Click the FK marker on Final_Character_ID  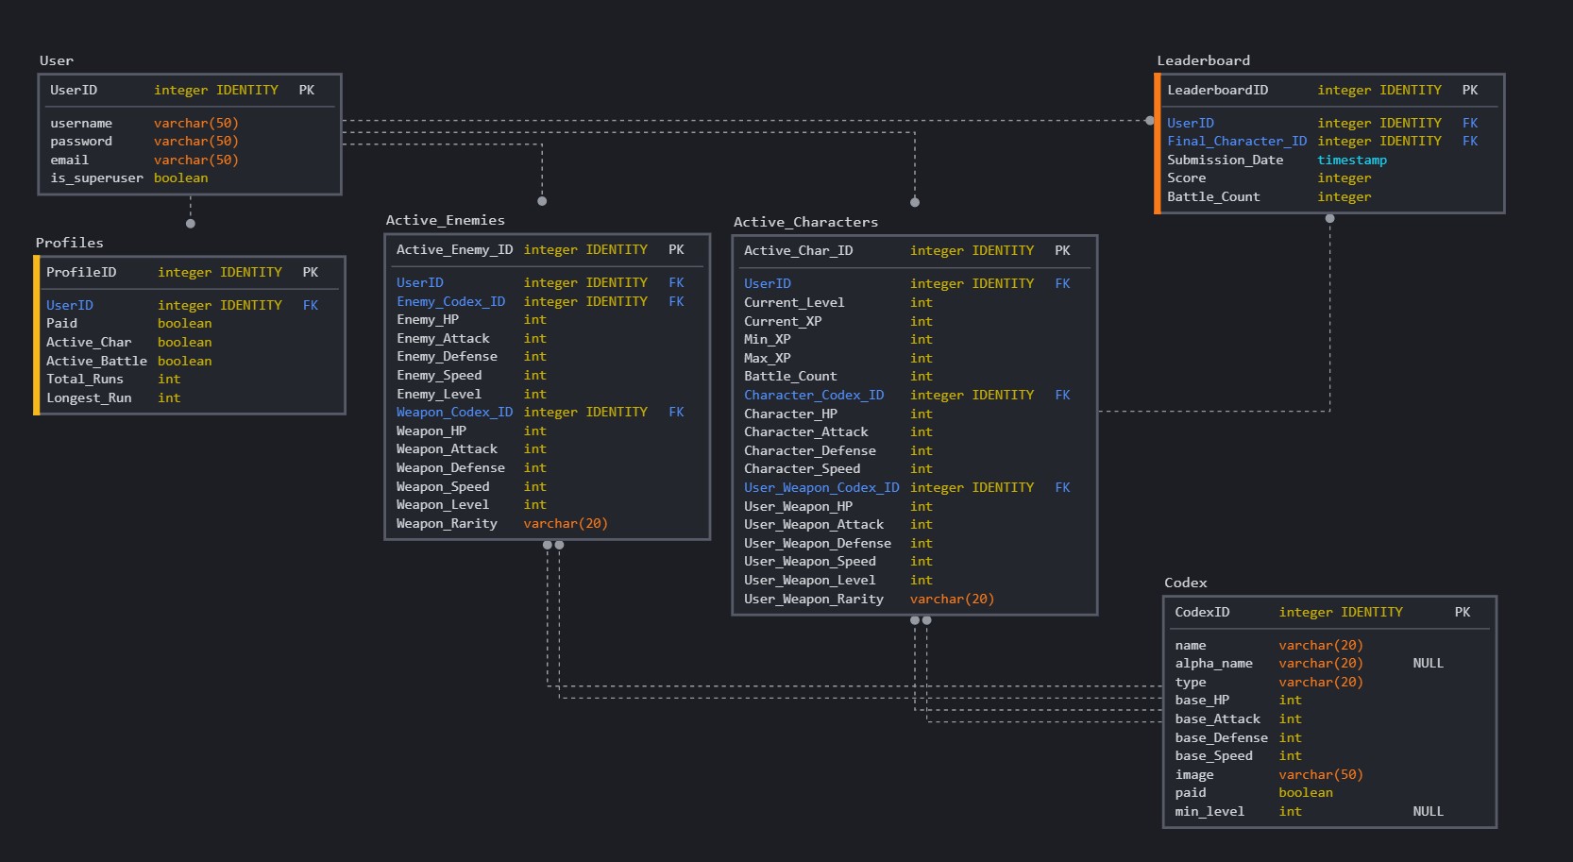(1471, 141)
